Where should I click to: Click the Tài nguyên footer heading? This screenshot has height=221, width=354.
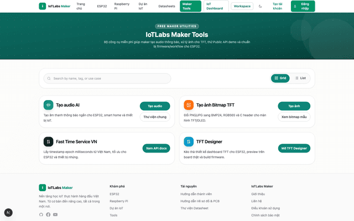coord(189,186)
